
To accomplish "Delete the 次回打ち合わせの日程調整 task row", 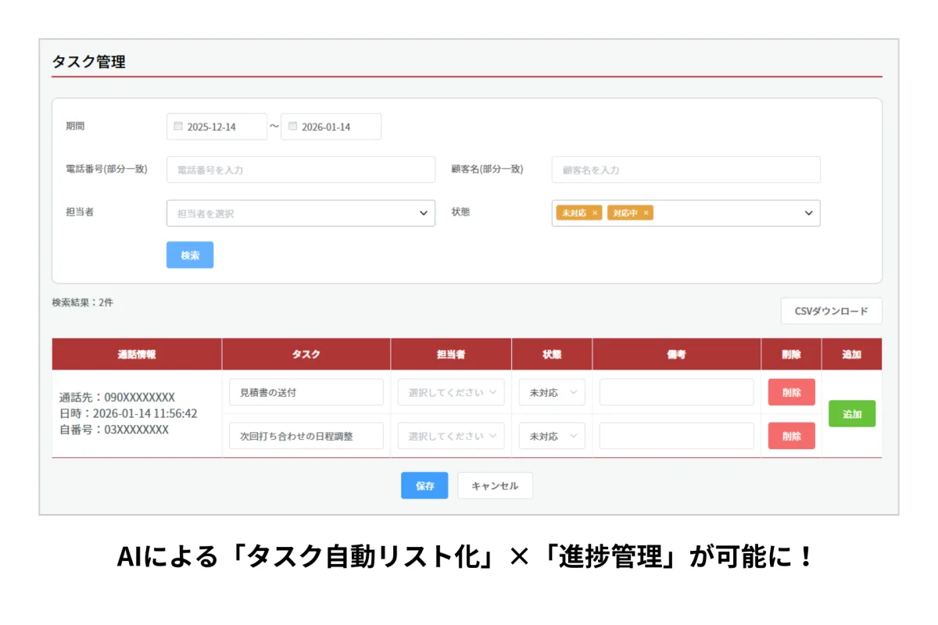I will [791, 436].
